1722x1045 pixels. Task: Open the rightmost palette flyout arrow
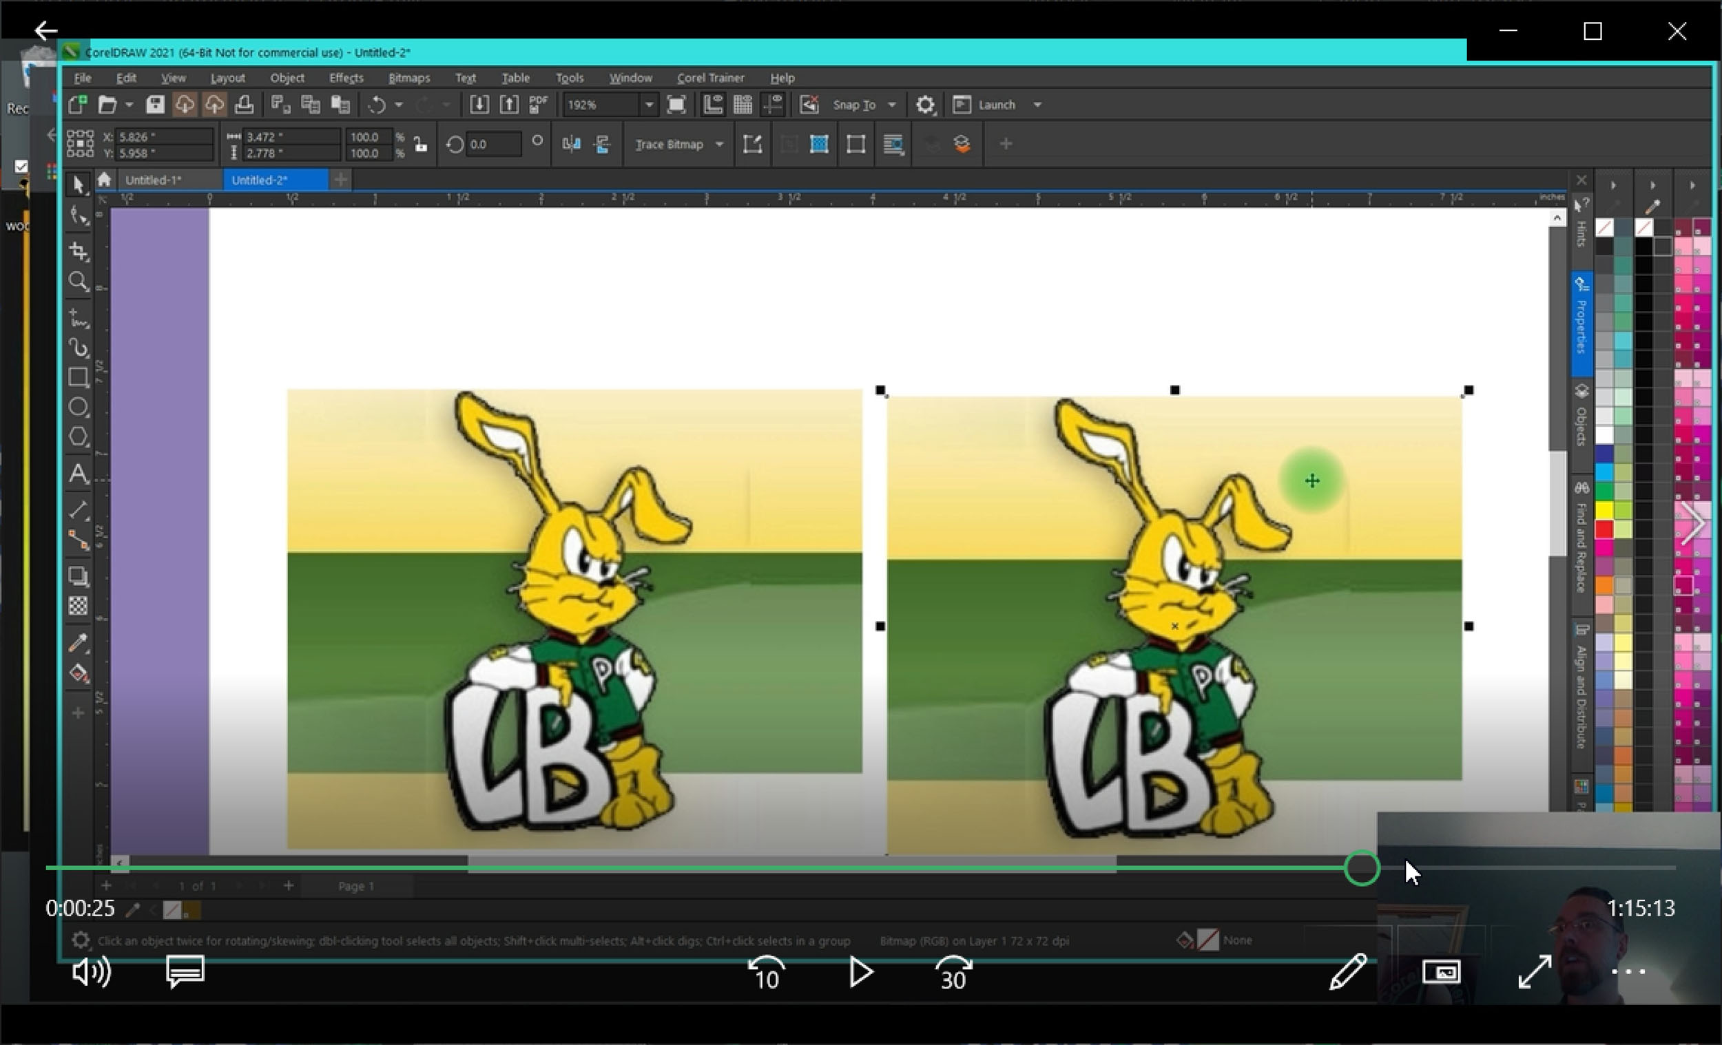coord(1692,186)
